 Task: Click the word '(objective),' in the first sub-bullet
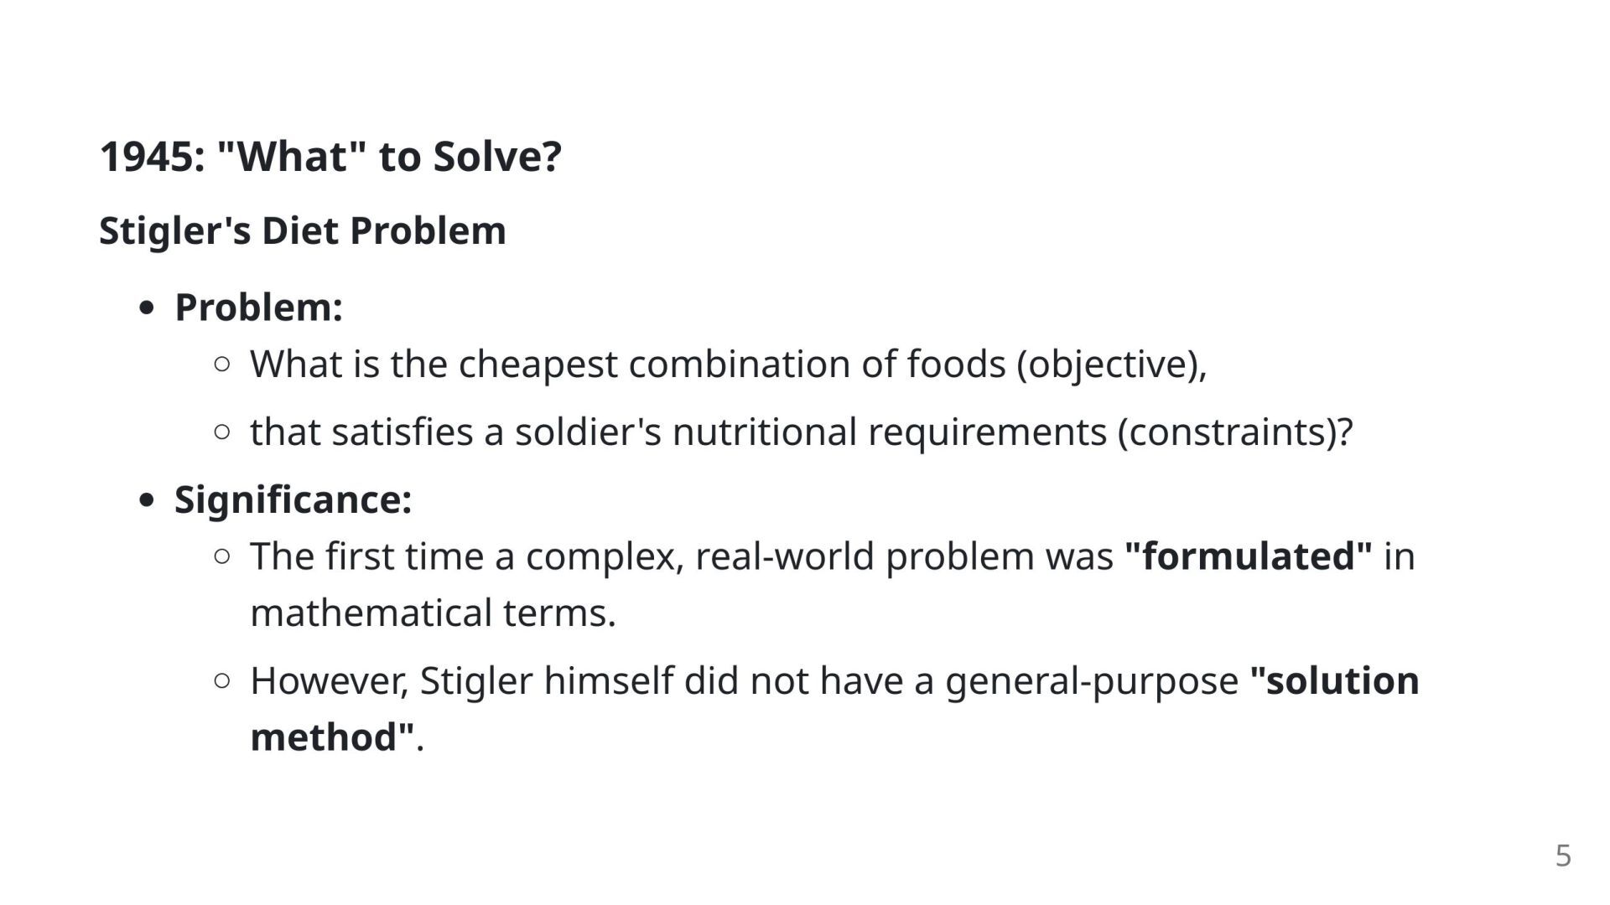tap(1111, 365)
